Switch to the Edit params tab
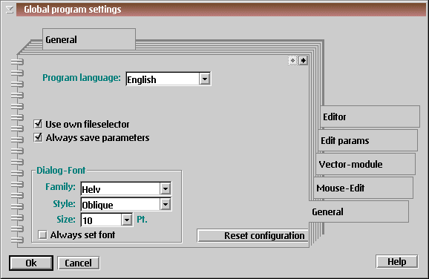429x279 pixels. 367,140
